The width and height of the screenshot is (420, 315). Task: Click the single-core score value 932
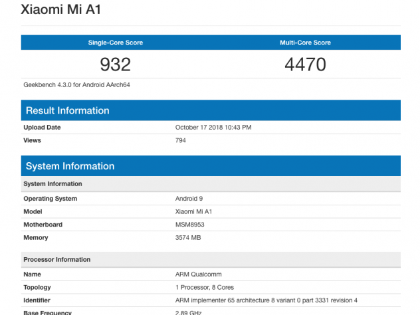point(116,64)
